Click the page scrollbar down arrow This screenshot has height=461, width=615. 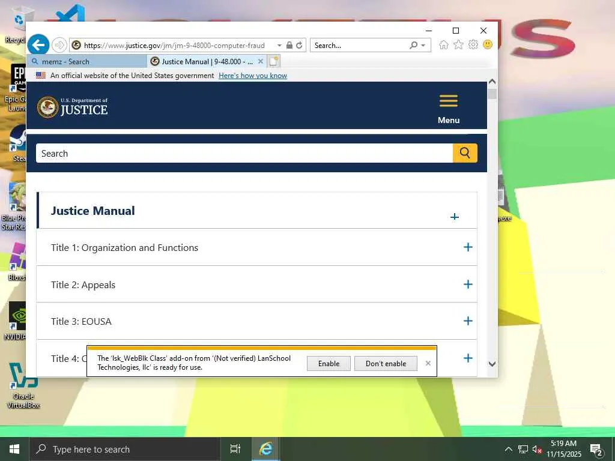coord(492,364)
